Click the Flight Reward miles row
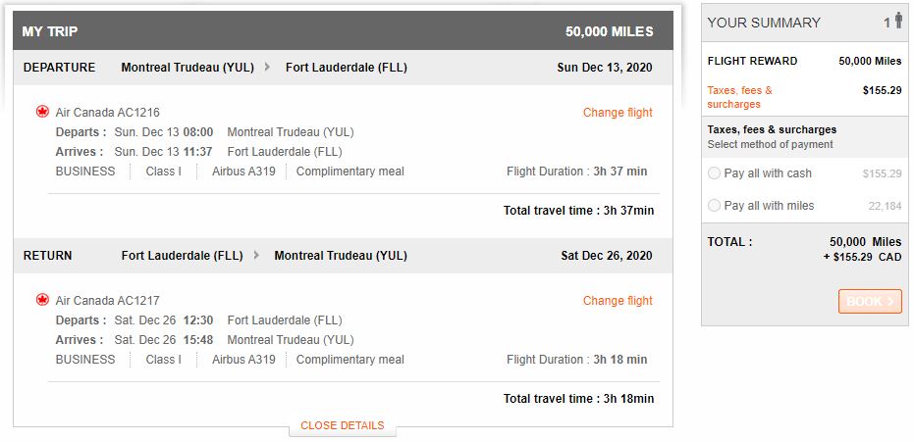 (804, 61)
